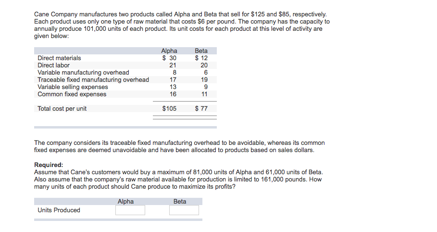Screen dimensions: 437x232
Task: Click the Alpha header above answer inputs
Action: point(125,202)
